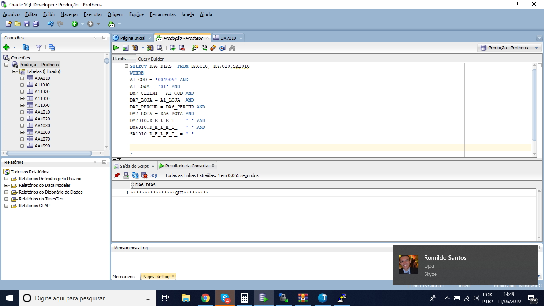This screenshot has width=544, height=306.
Task: Open Google Chrome from the taskbar
Action: pyautogui.click(x=205, y=298)
